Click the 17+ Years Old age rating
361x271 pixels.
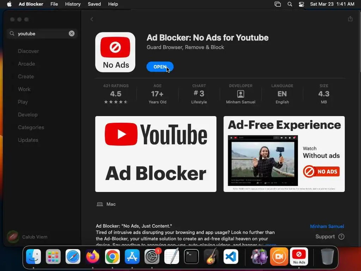pyautogui.click(x=157, y=94)
